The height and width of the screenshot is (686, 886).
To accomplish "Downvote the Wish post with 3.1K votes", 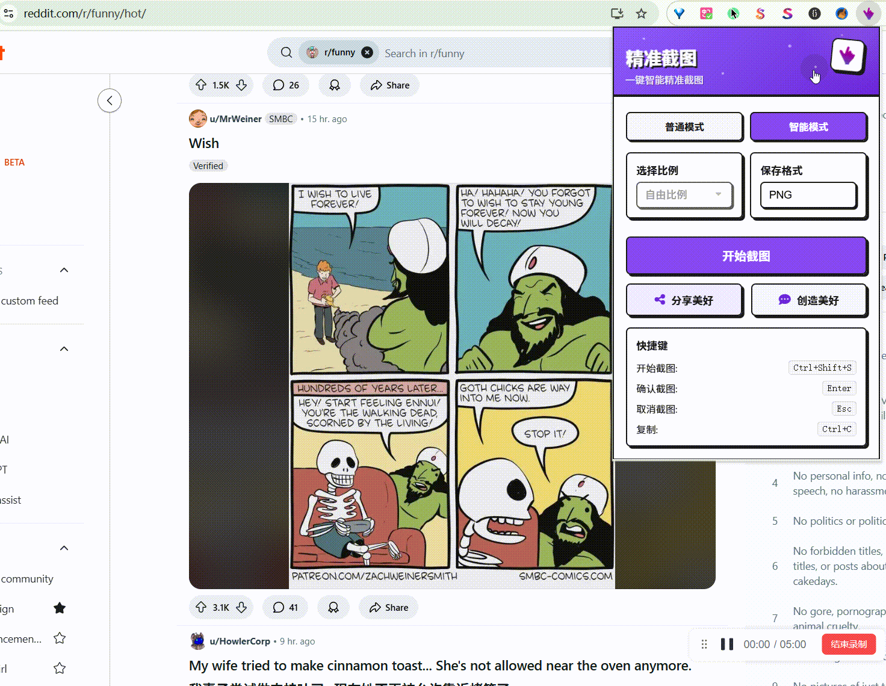I will point(241,607).
